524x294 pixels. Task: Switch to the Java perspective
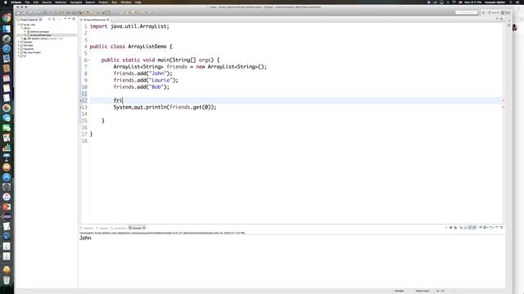506,12
